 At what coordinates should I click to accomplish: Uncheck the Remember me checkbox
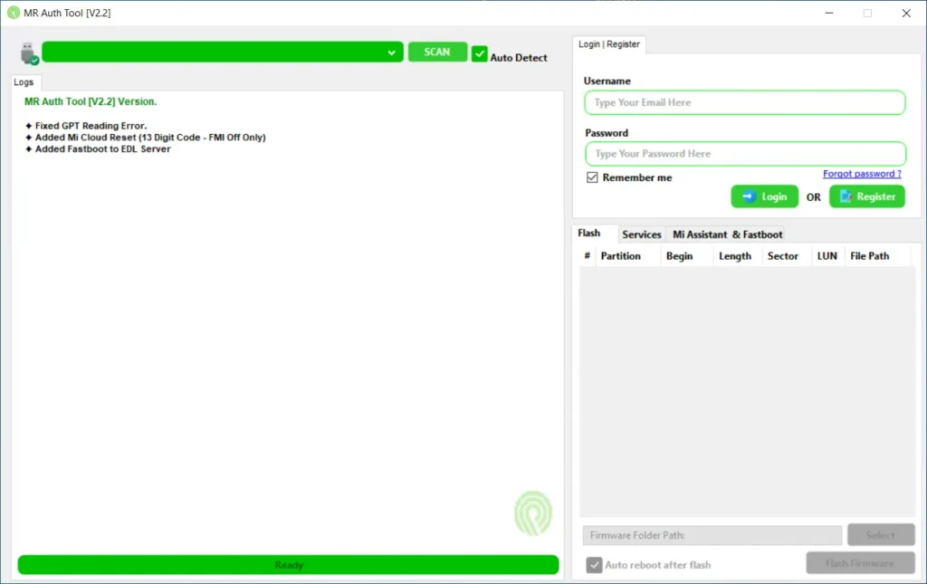(x=592, y=177)
